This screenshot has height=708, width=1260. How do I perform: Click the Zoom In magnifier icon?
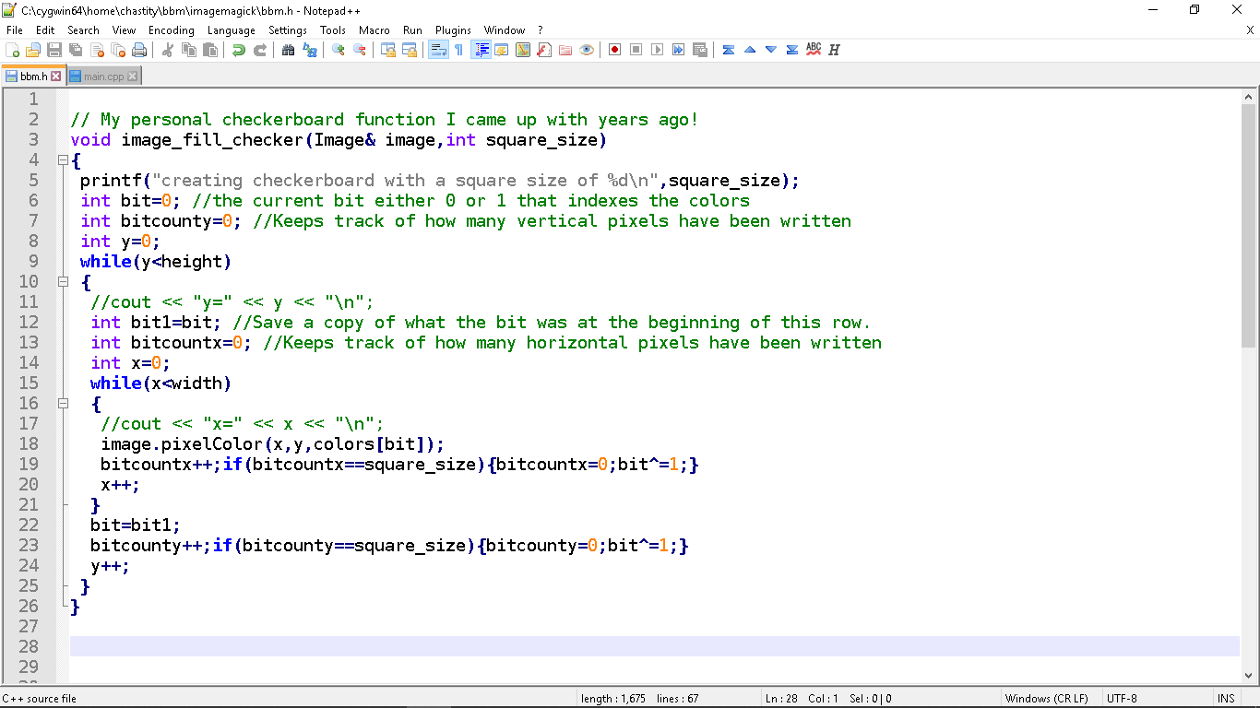pyautogui.click(x=339, y=50)
